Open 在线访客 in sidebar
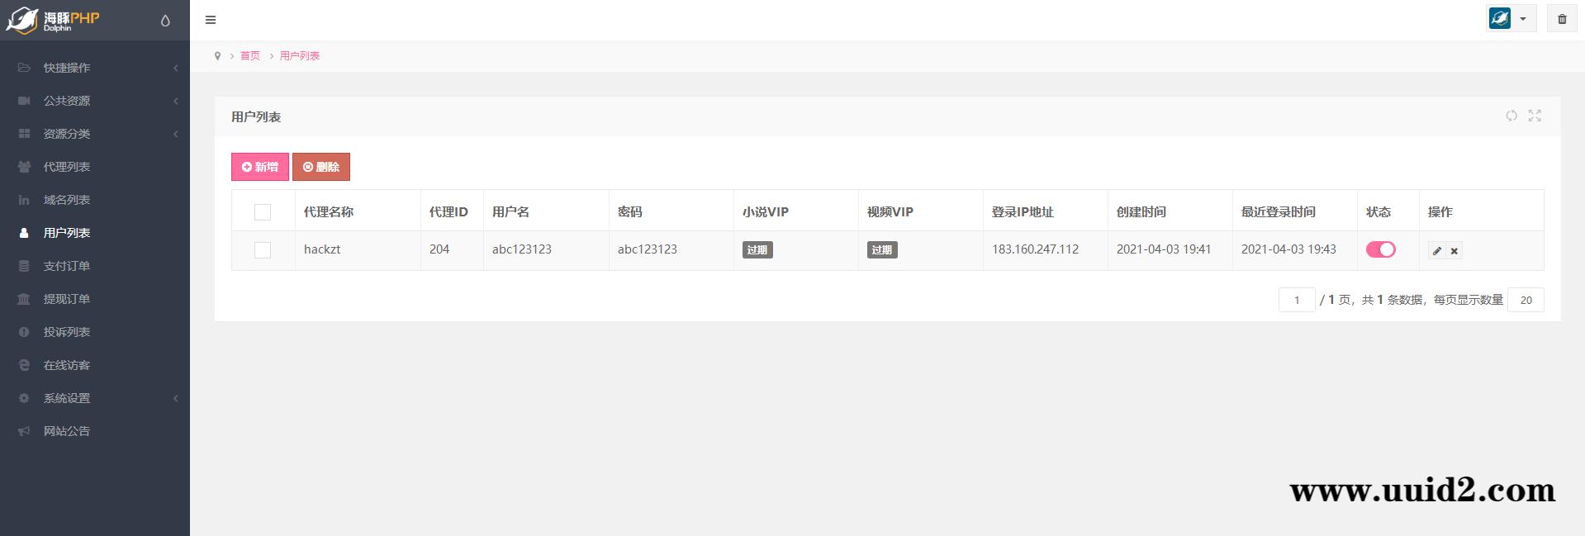Screen dimensions: 1585x536 [x=95, y=365]
